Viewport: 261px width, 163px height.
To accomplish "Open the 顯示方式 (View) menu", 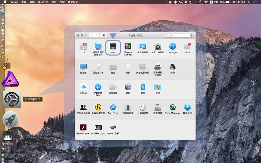I will pyautogui.click(x=43, y=2).
